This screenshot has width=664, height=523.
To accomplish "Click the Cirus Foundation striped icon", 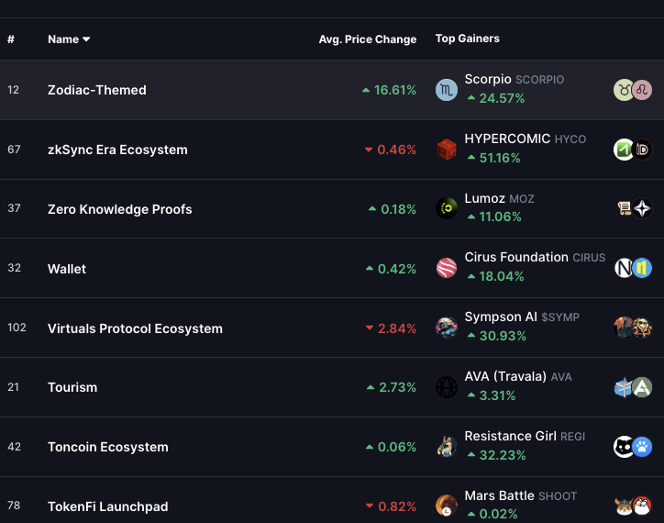I will [x=447, y=268].
